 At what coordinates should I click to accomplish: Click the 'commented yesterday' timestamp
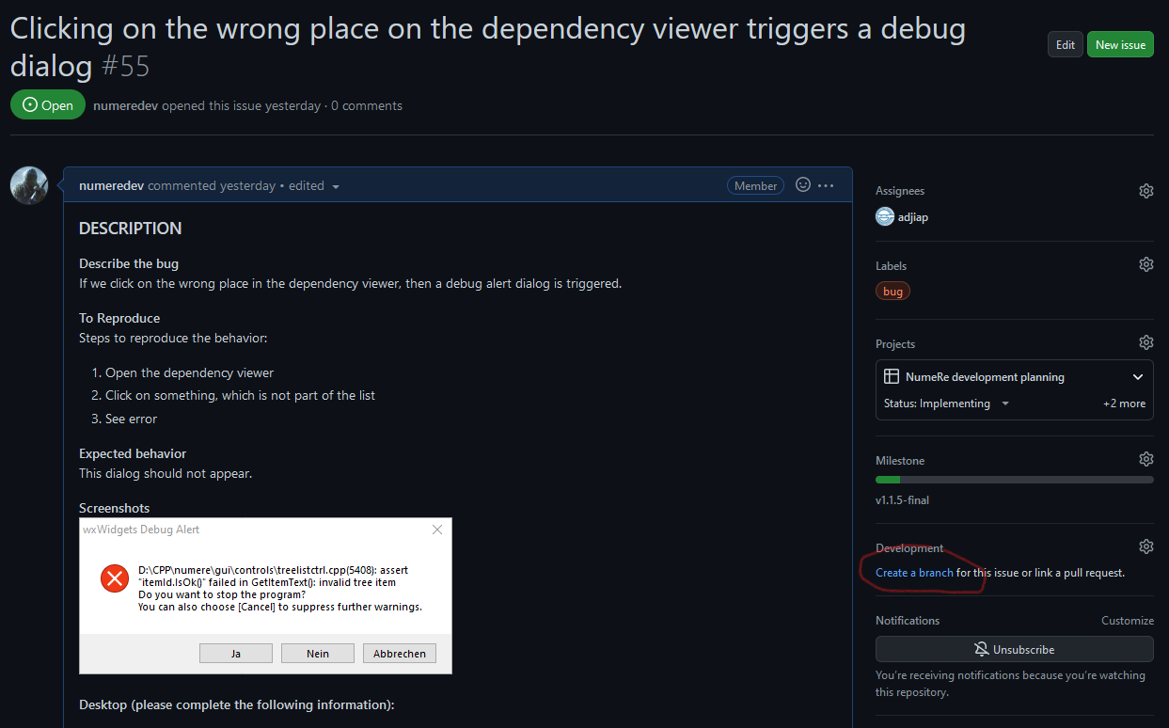(x=212, y=186)
